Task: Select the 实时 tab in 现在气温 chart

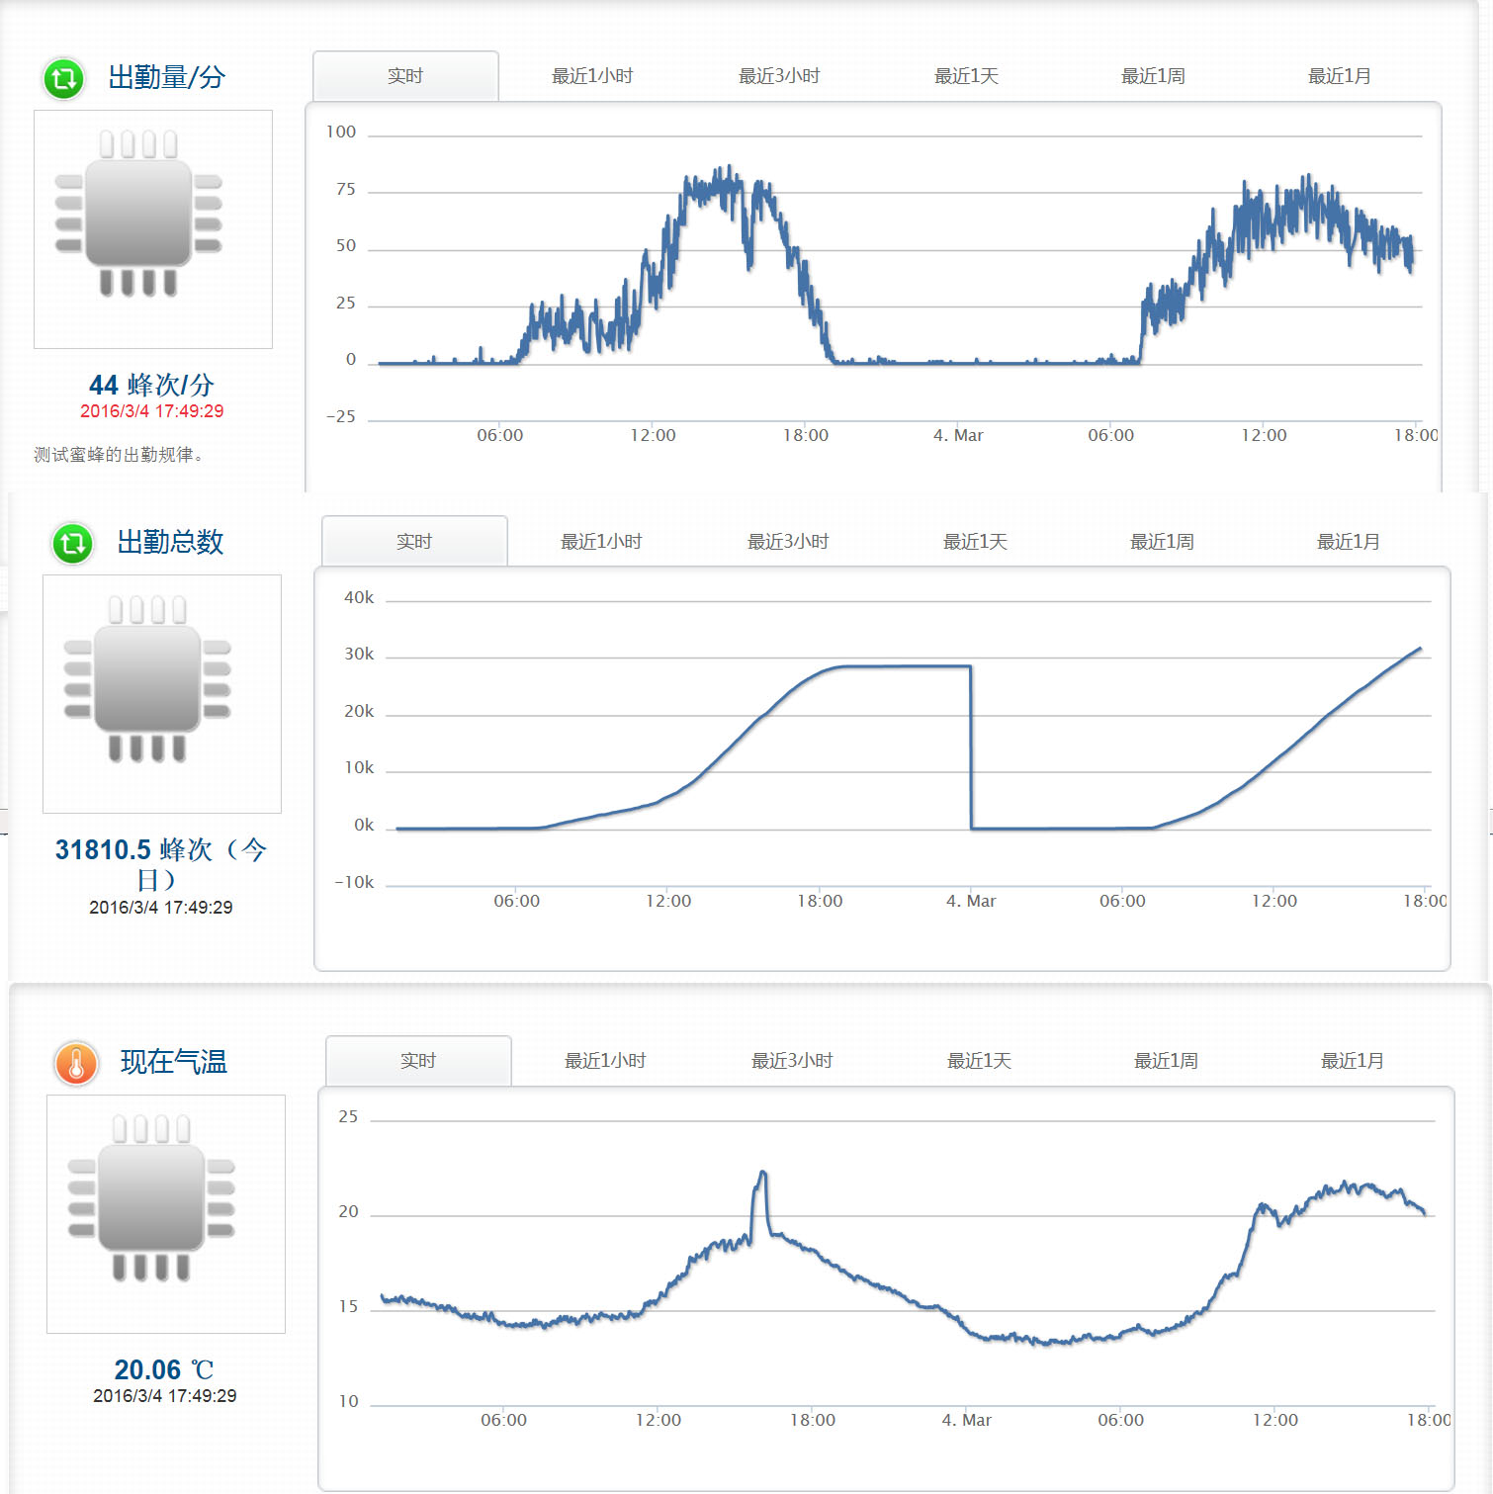Action: tap(418, 1061)
